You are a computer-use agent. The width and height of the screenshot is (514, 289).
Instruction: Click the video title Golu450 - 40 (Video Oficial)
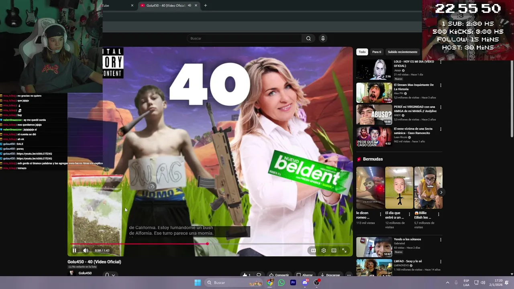coord(94,262)
